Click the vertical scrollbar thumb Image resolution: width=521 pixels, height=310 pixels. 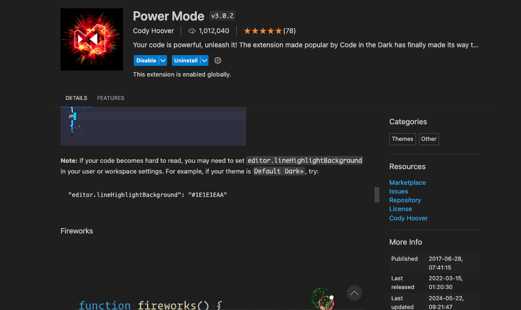pos(376,194)
